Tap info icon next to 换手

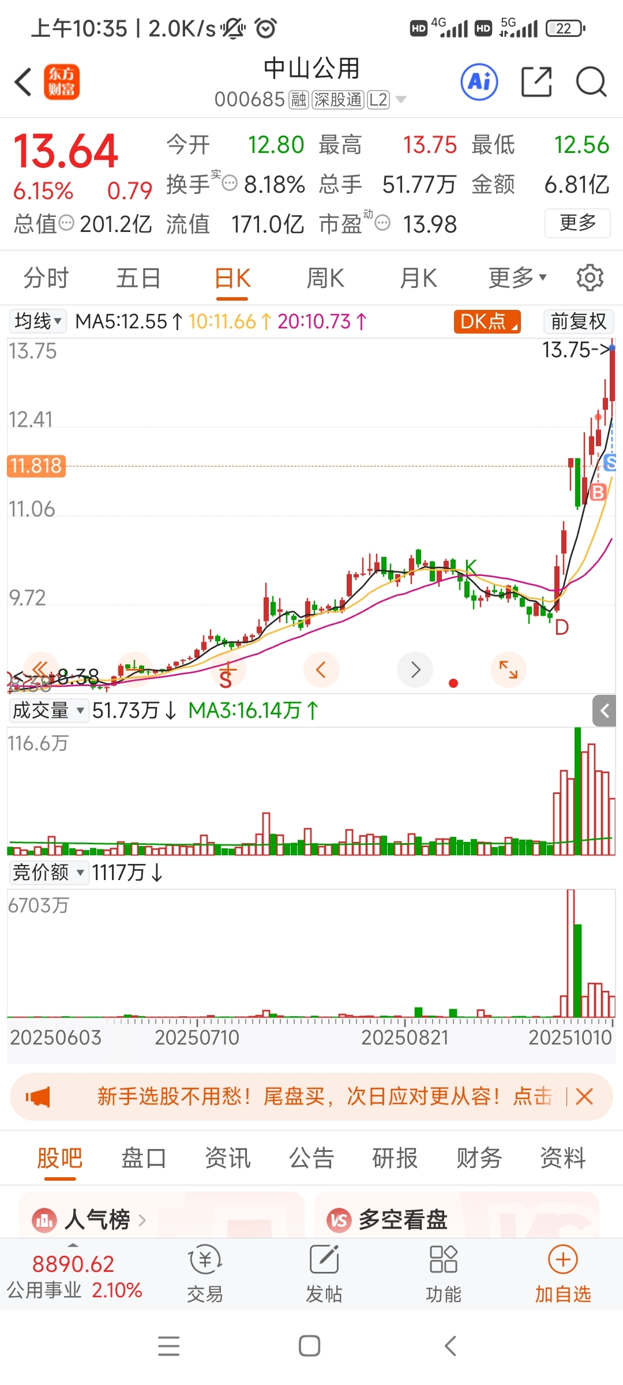point(230,184)
